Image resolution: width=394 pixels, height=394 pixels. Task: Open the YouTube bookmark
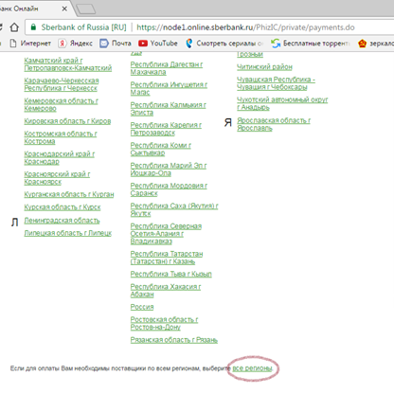[x=158, y=44]
